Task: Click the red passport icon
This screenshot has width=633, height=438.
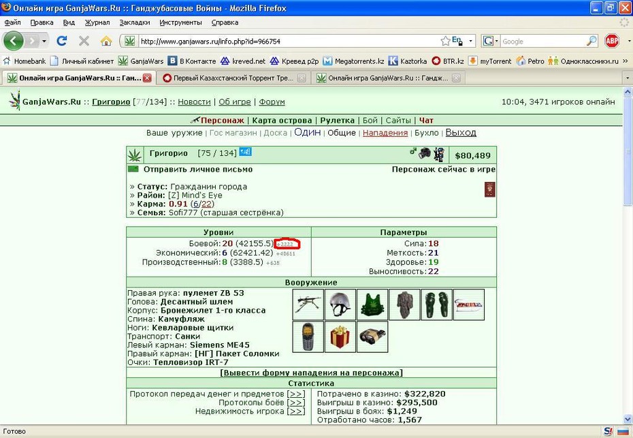Action: click(x=489, y=189)
